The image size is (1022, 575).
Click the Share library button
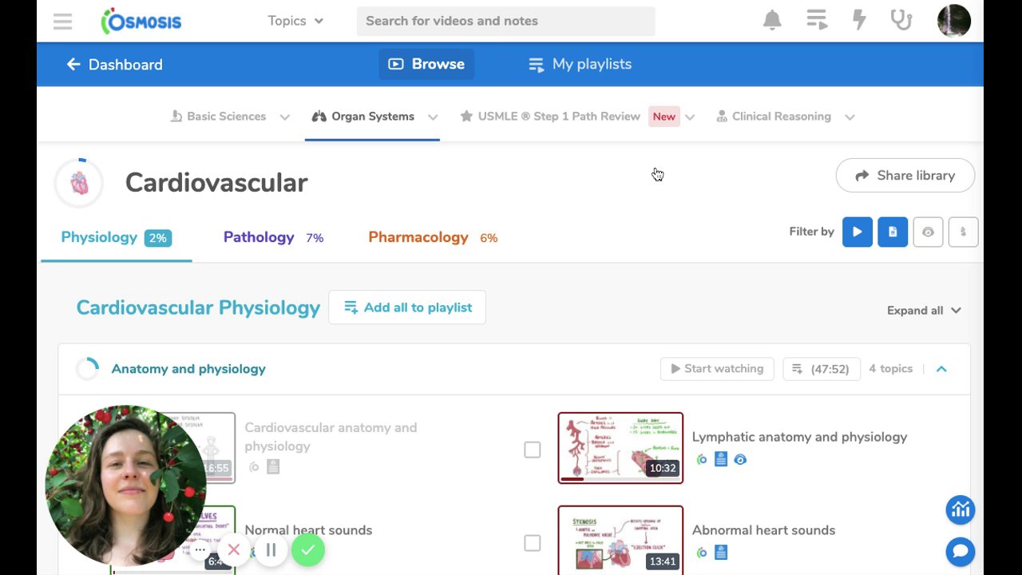905,176
